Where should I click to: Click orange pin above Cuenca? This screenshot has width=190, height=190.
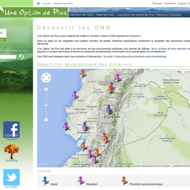105,139
